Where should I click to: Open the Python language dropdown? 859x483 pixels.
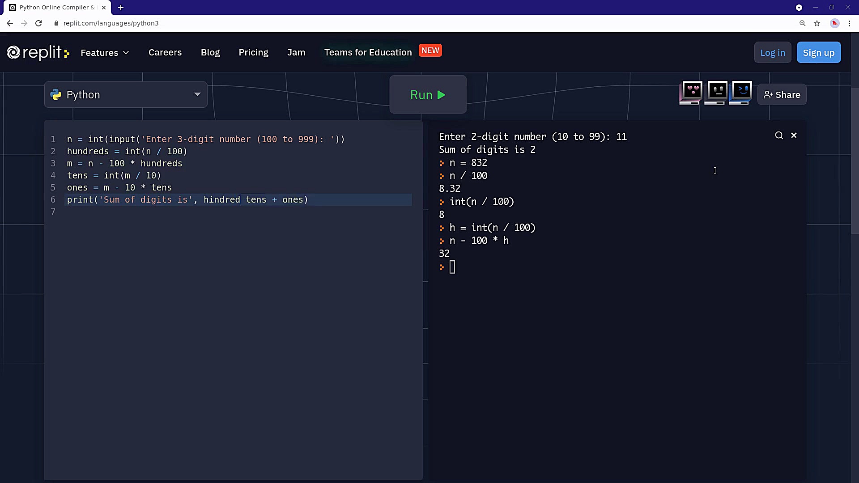126,95
